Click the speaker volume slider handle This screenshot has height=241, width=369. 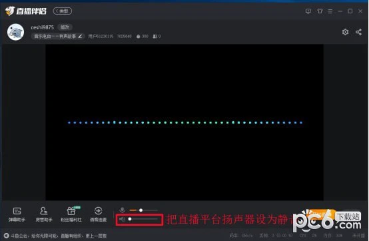coord(130,219)
